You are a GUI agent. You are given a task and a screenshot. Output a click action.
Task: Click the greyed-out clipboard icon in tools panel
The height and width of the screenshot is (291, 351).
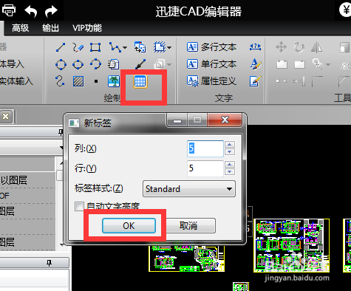tap(282, 64)
